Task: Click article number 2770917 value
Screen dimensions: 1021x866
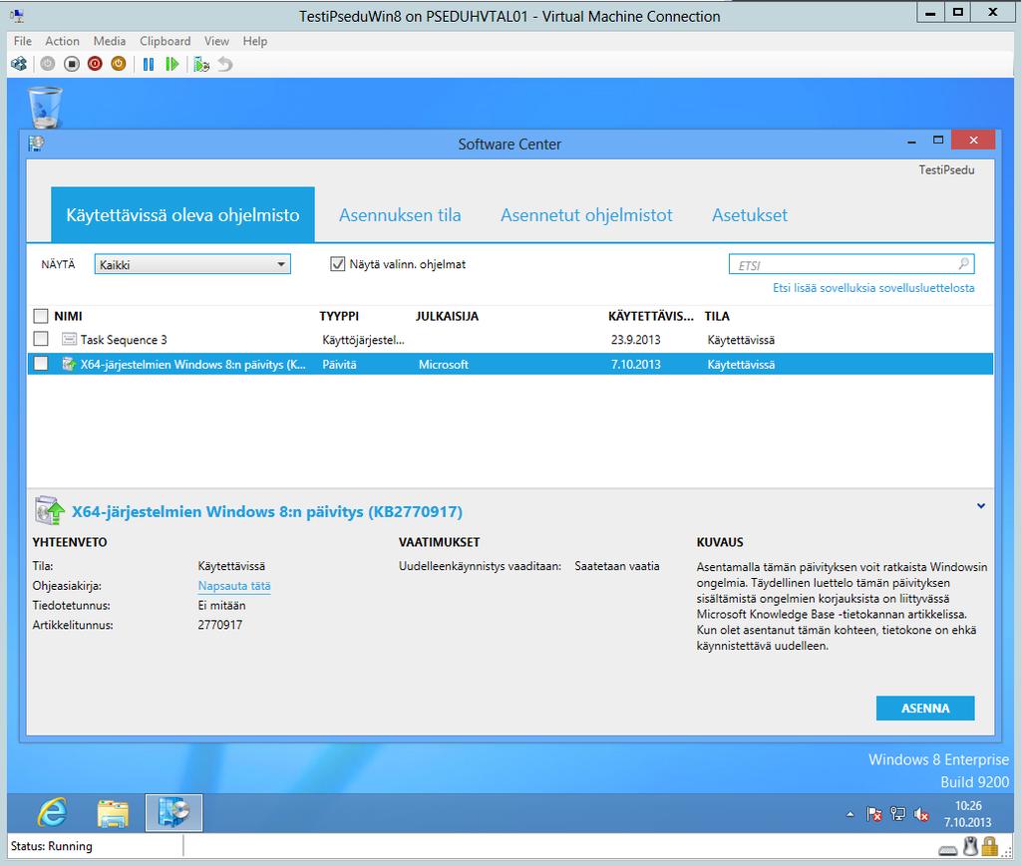Action: pos(220,625)
